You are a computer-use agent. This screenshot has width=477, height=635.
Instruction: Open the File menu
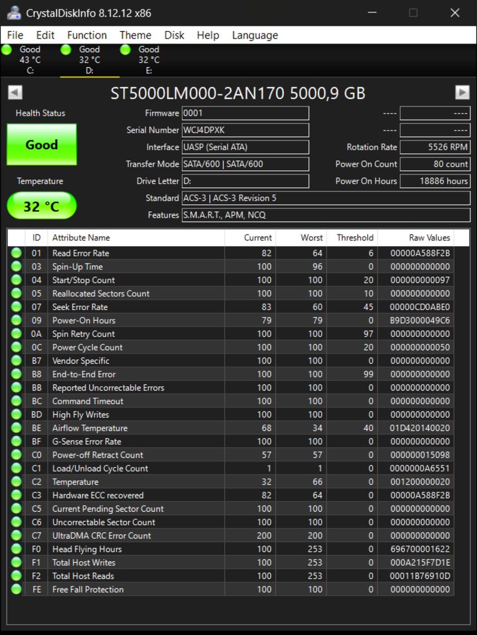click(x=15, y=35)
